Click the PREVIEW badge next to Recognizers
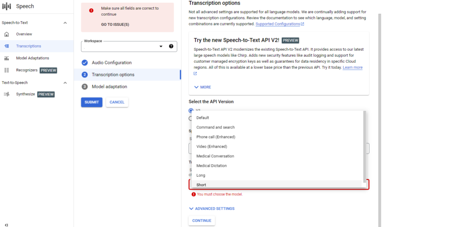The image size is (473, 227). point(48,70)
